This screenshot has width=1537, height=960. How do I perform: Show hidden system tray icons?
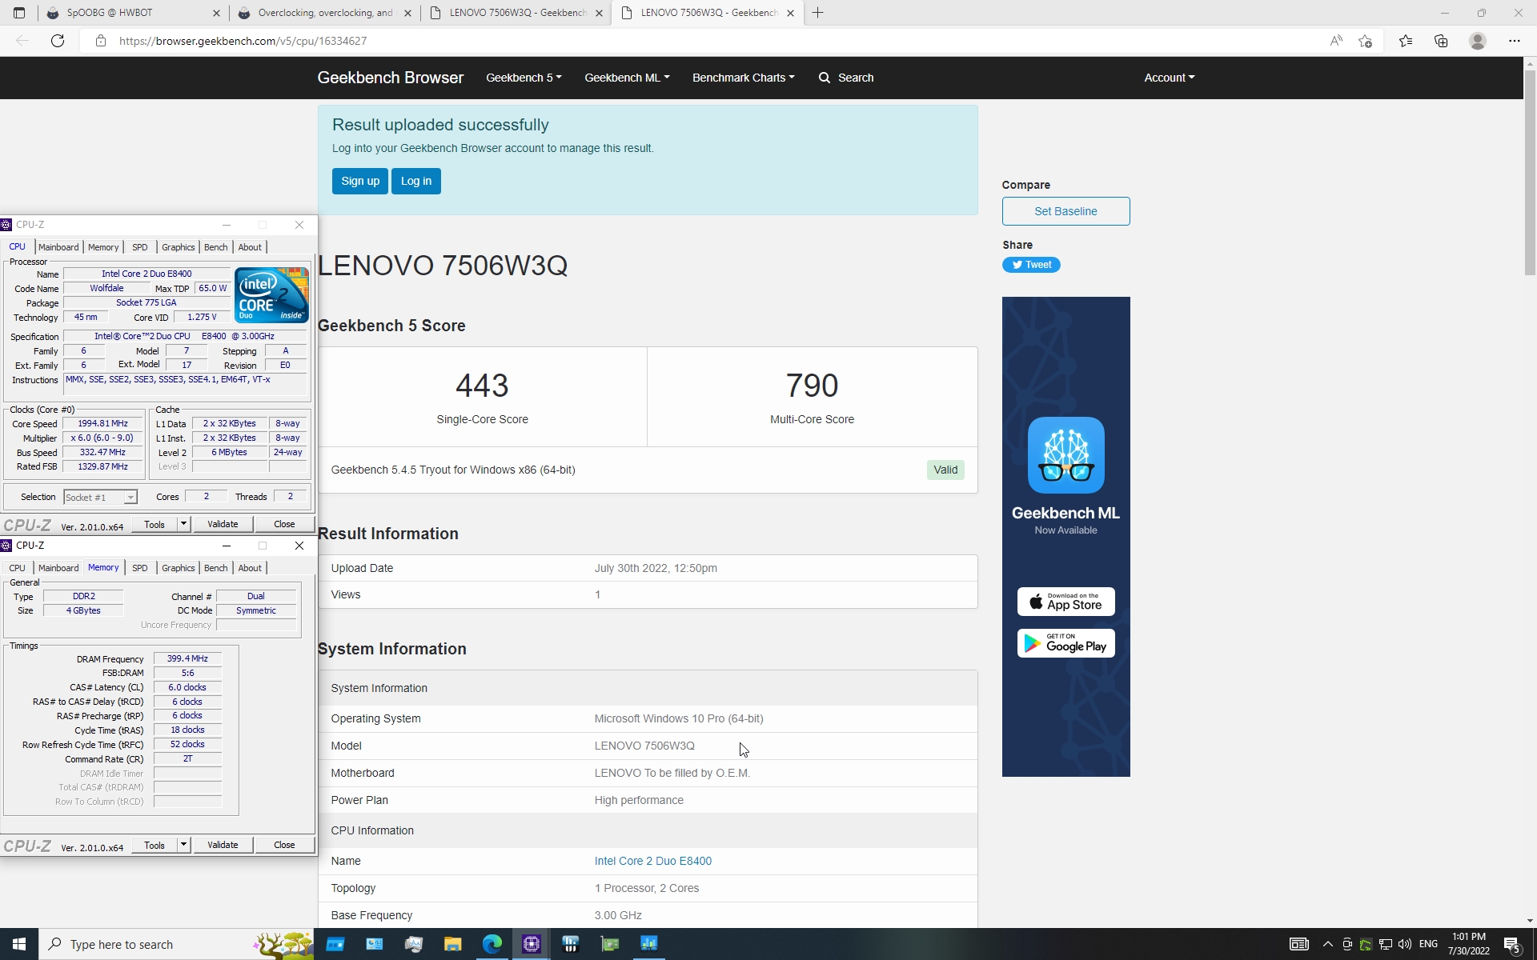(1327, 944)
